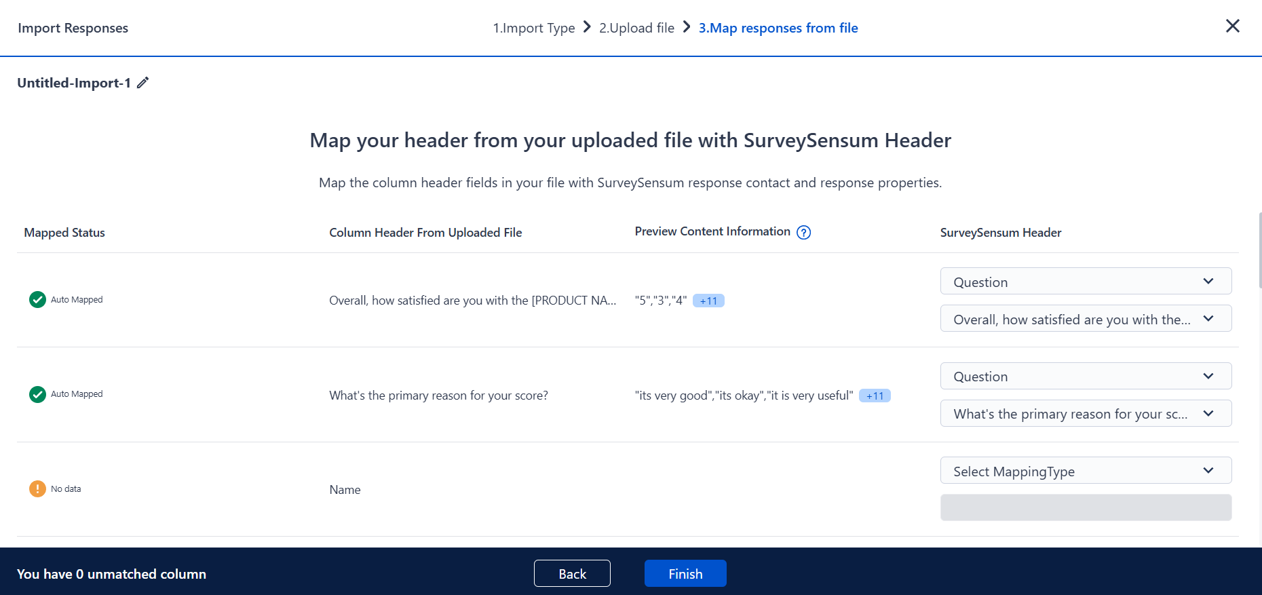Close the Import Responses dialog with X
This screenshot has width=1262, height=595.
click(x=1233, y=26)
